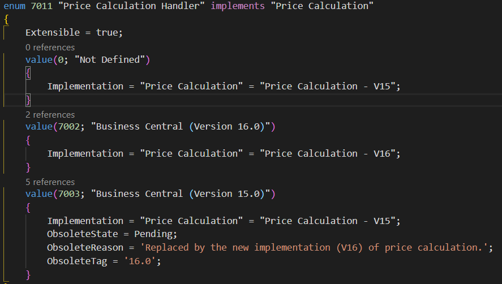Open the "2 references" CodeLens link
Screen dimensions: 502x284
[x=50, y=115]
